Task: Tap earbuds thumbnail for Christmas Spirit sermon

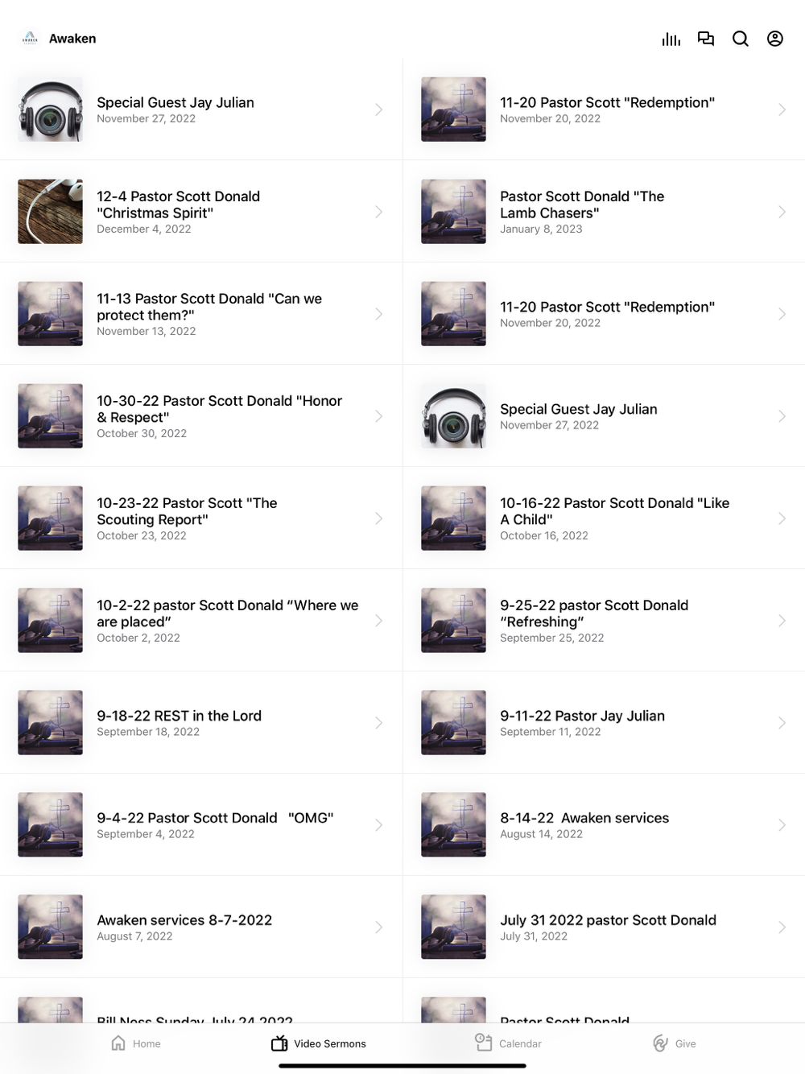Action: coord(50,212)
